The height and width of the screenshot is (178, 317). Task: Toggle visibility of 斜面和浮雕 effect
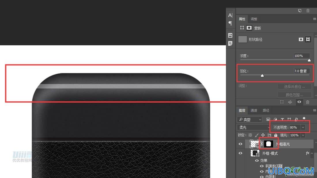coord(262,166)
